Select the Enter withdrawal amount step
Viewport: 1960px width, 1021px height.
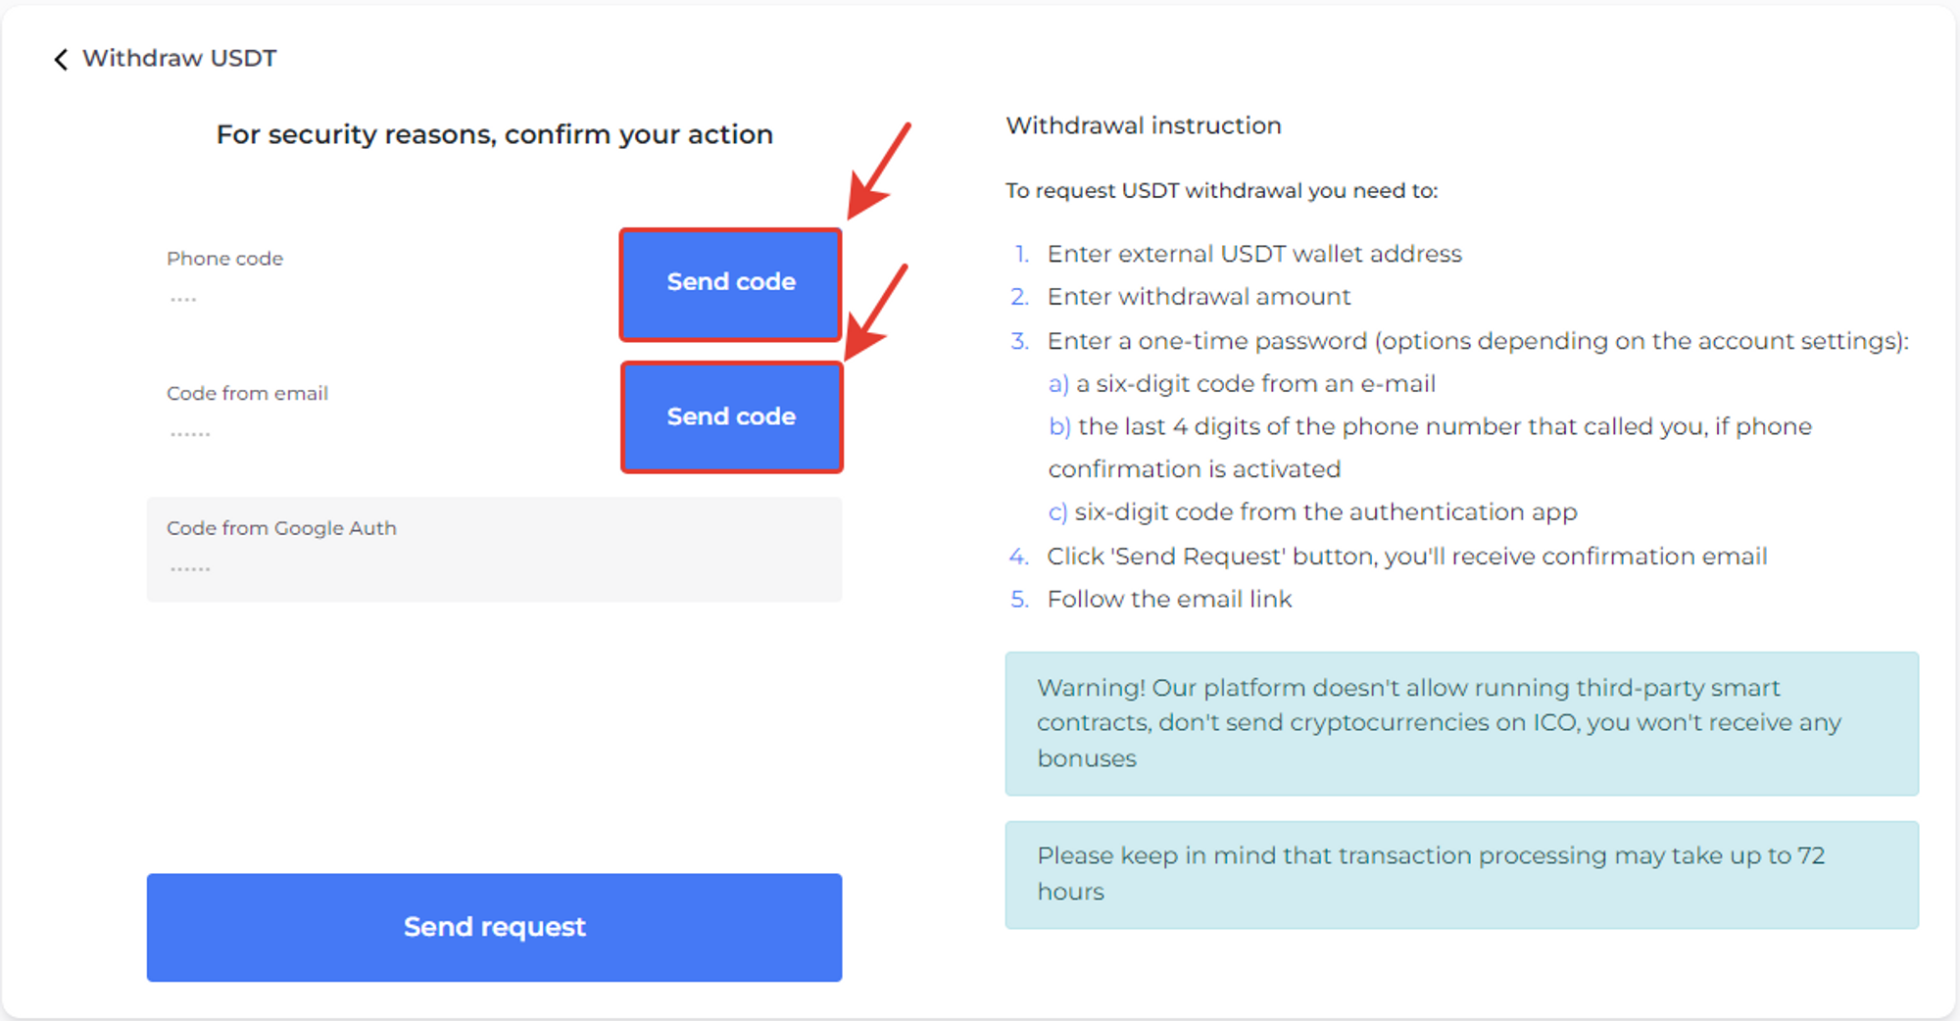point(1199,297)
